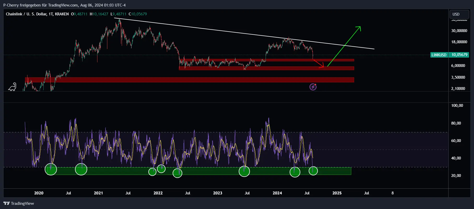Click the purple lightning event icon

coord(313,87)
